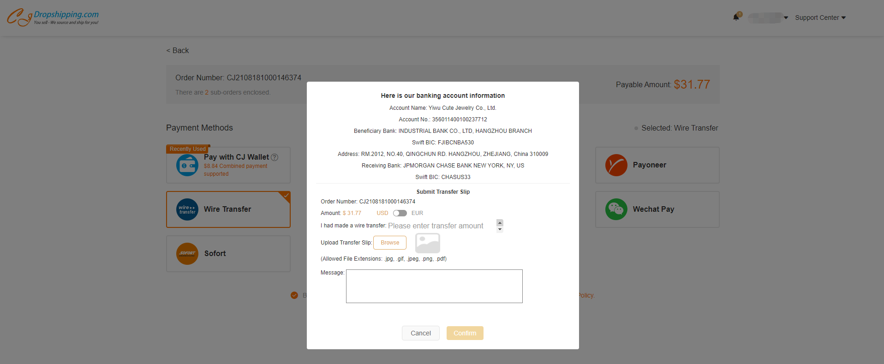Expand the Support Center dropdown

(x=820, y=18)
